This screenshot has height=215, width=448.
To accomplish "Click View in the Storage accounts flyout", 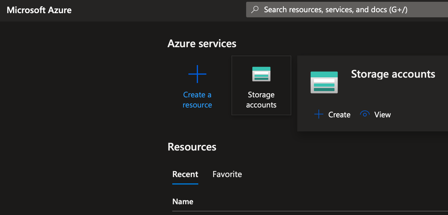I will click(x=382, y=114).
